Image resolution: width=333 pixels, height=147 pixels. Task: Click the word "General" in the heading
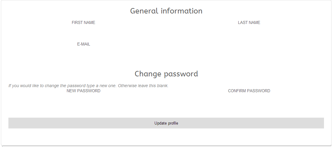point(144,11)
